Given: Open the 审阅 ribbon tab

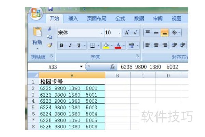Looking at the screenshot, I should [158, 18].
